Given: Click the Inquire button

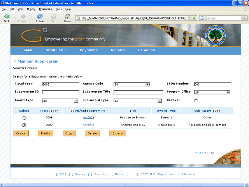Looking at the screenshot, I should [117, 133].
